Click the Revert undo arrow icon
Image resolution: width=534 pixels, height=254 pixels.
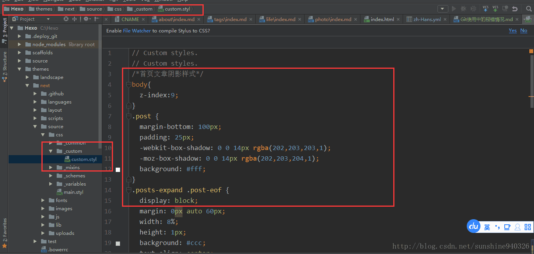515,9
